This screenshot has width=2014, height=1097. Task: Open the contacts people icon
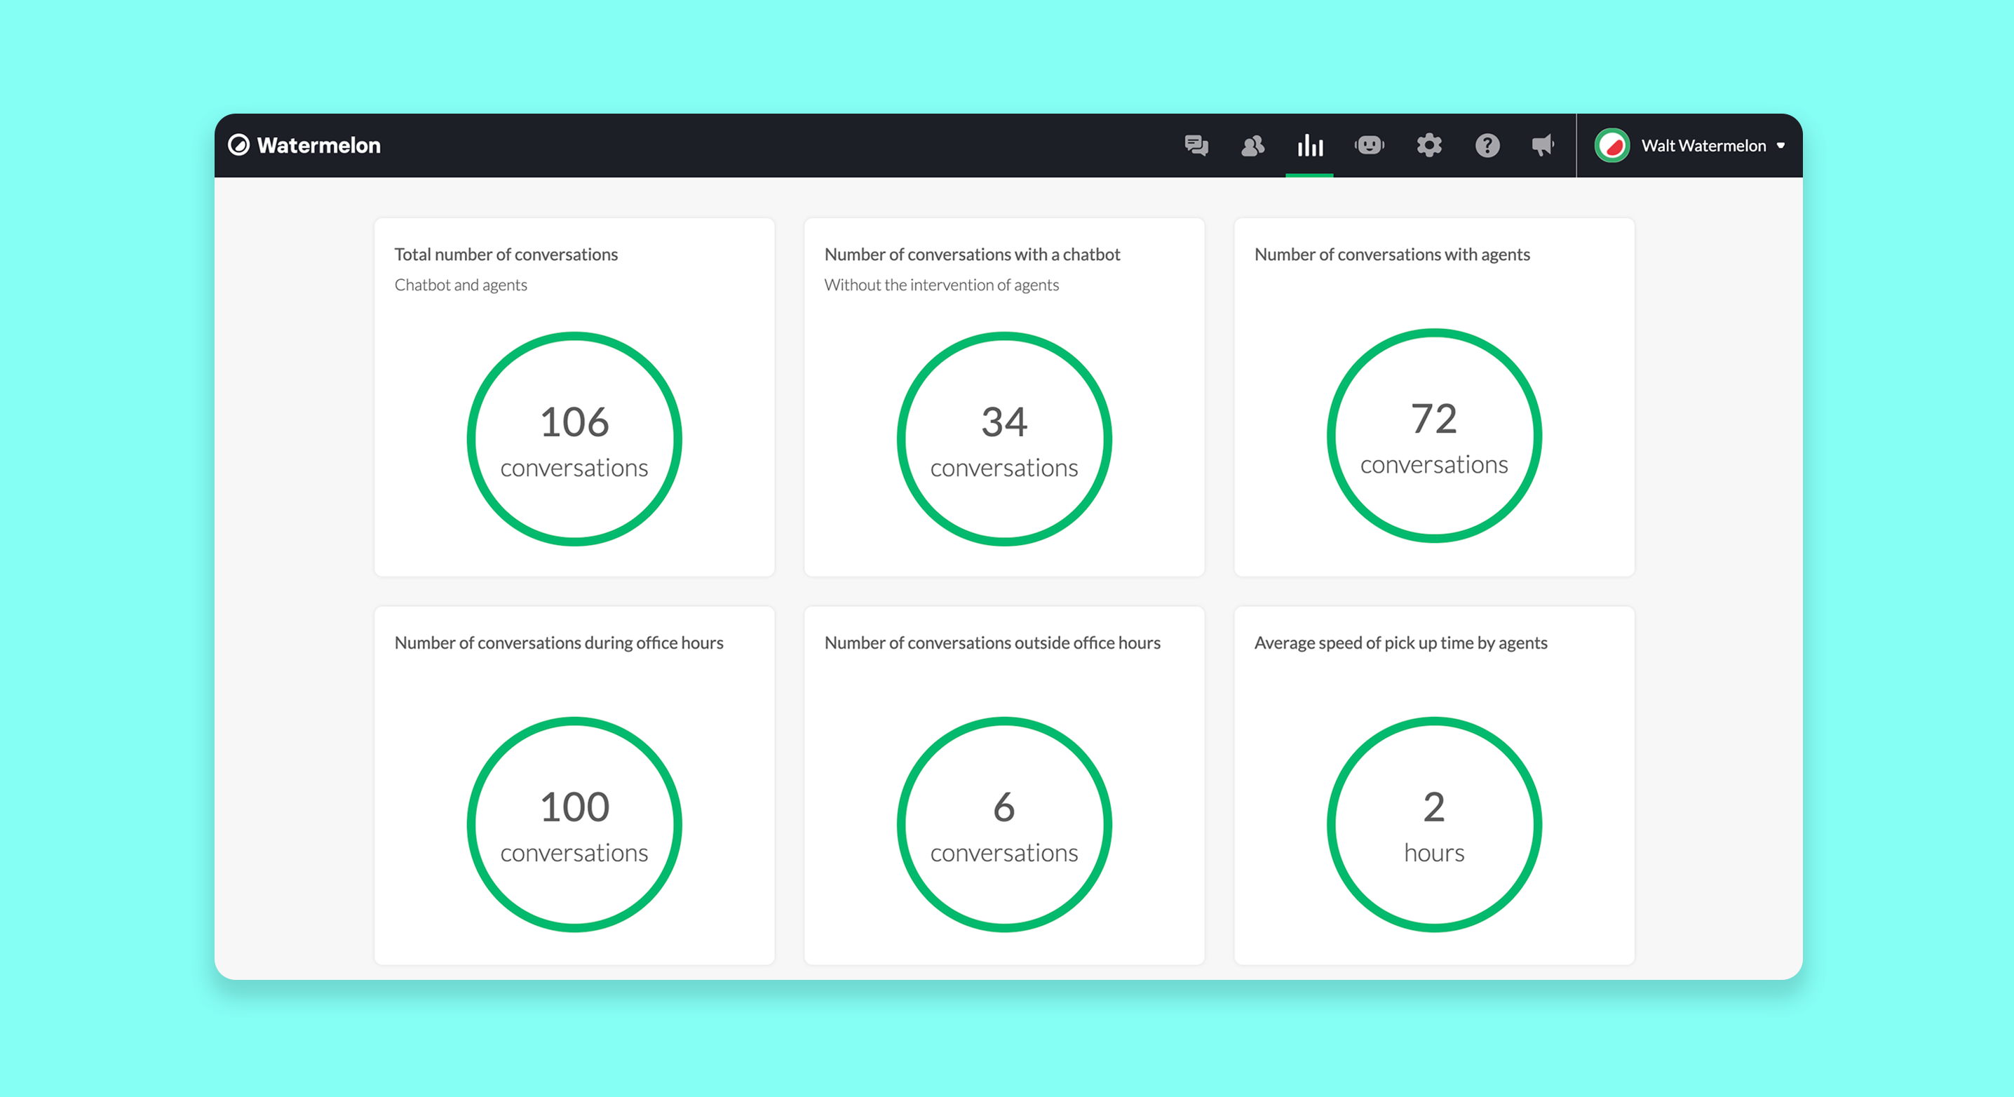point(1252,145)
